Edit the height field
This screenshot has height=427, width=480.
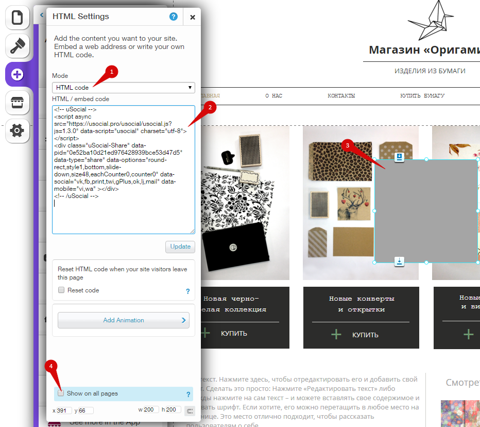click(173, 410)
